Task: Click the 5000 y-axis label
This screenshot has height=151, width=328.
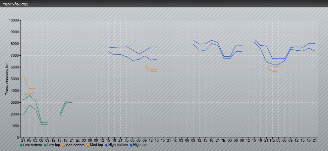Action: pos(15,79)
